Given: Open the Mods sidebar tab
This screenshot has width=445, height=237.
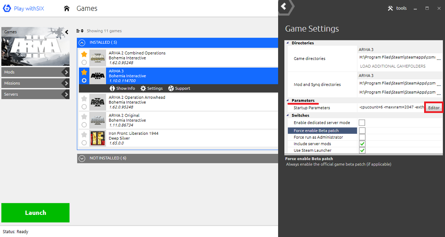Looking at the screenshot, I should click(35, 72).
